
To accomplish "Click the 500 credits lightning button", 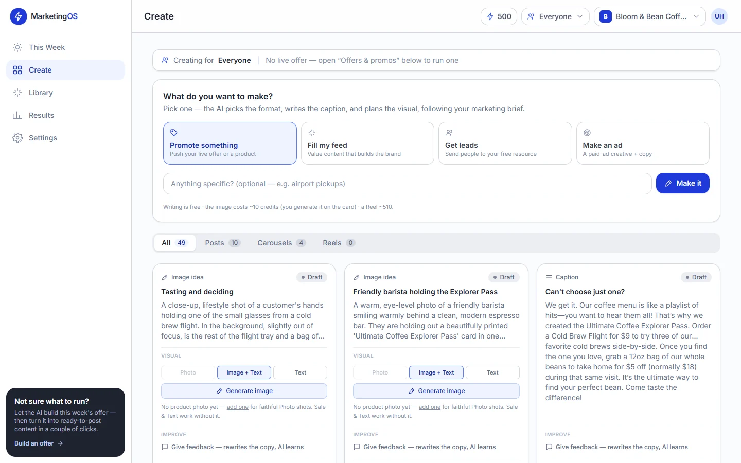I will (499, 16).
